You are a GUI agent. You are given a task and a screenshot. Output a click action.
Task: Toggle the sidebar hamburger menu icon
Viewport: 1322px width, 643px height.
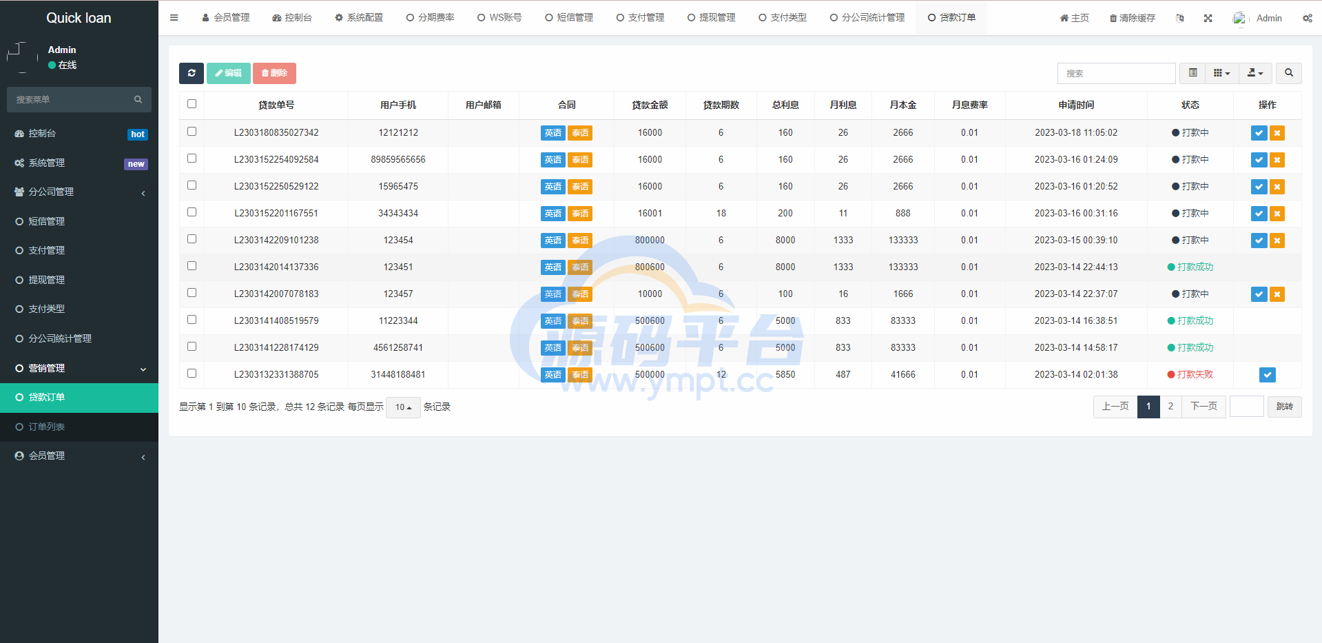(x=174, y=18)
